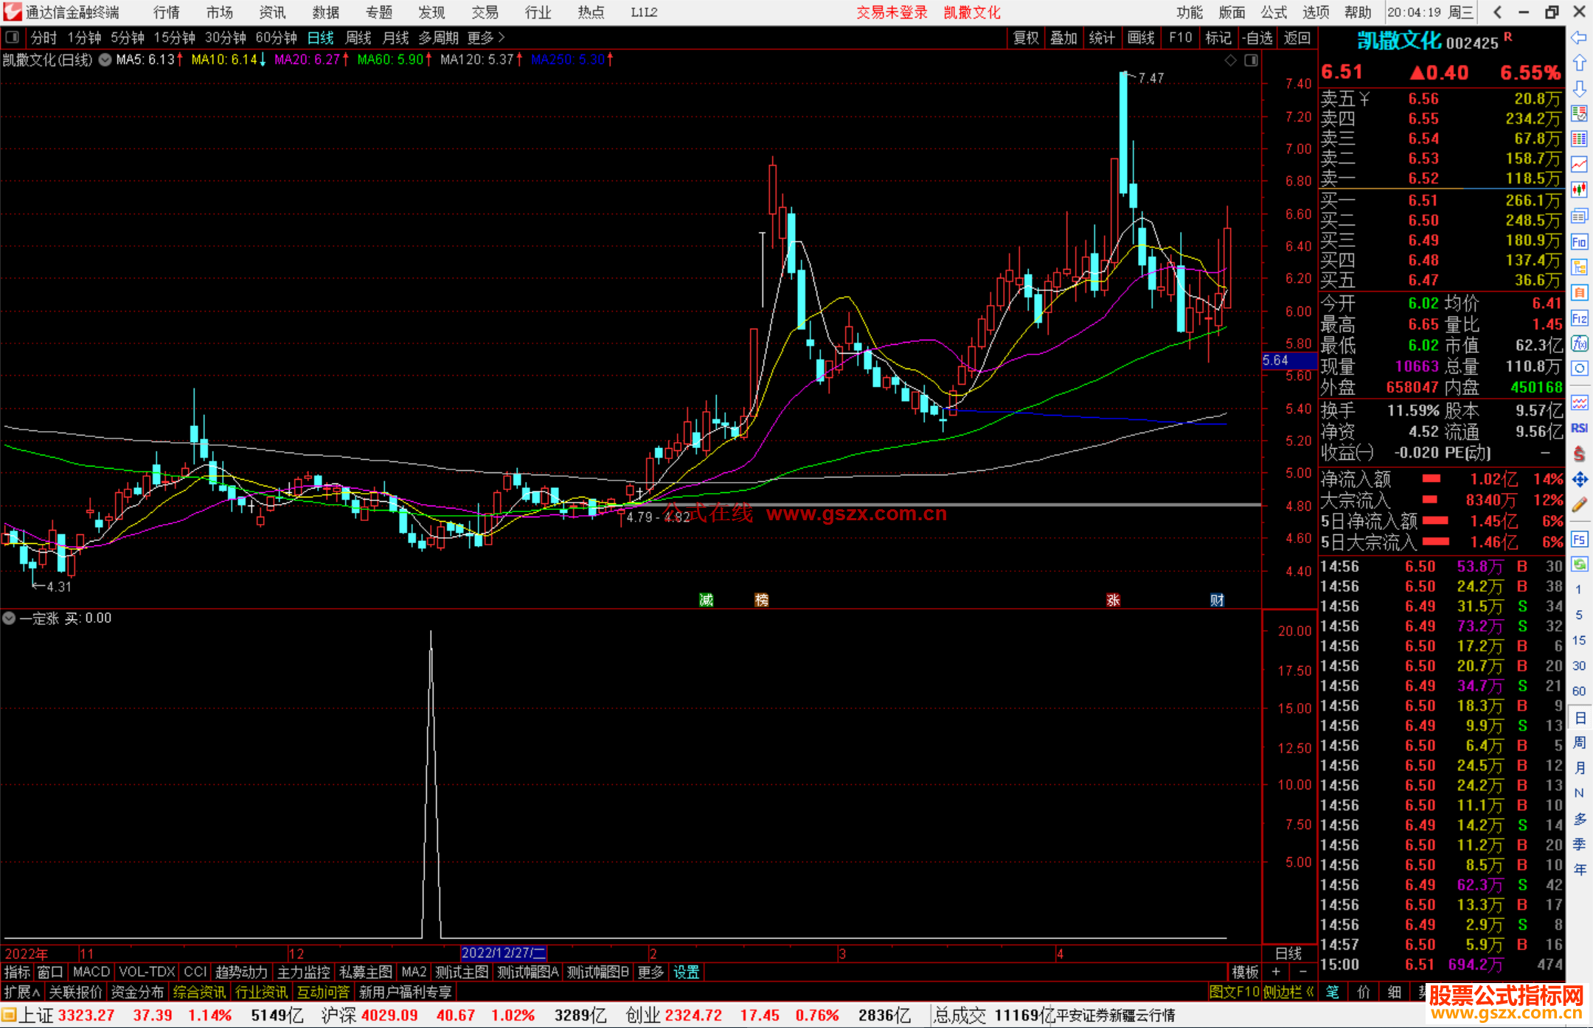The height and width of the screenshot is (1028, 1593).
Task: Switch to the MACD indicator tab
Action: [91, 972]
